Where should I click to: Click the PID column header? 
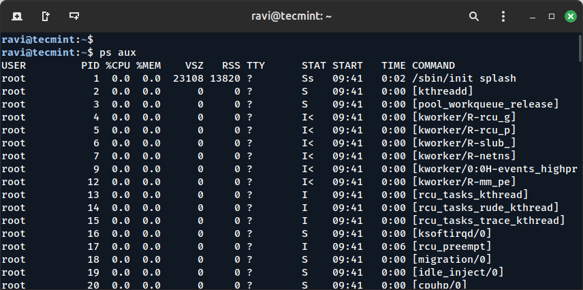pyautogui.click(x=90, y=65)
